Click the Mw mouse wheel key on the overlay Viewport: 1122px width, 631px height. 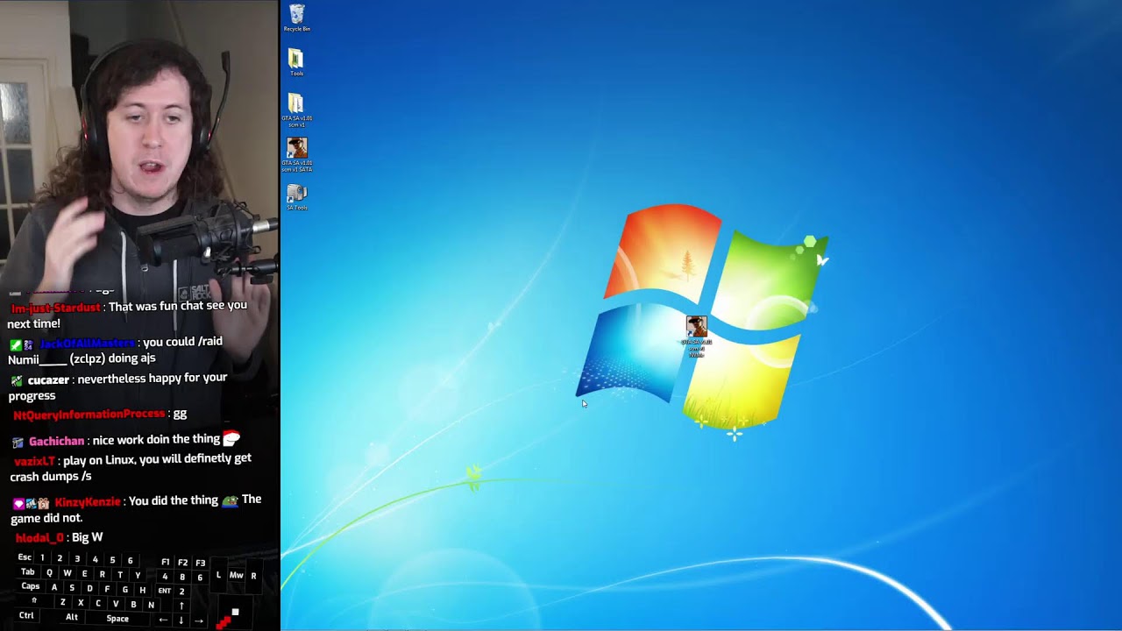(236, 576)
